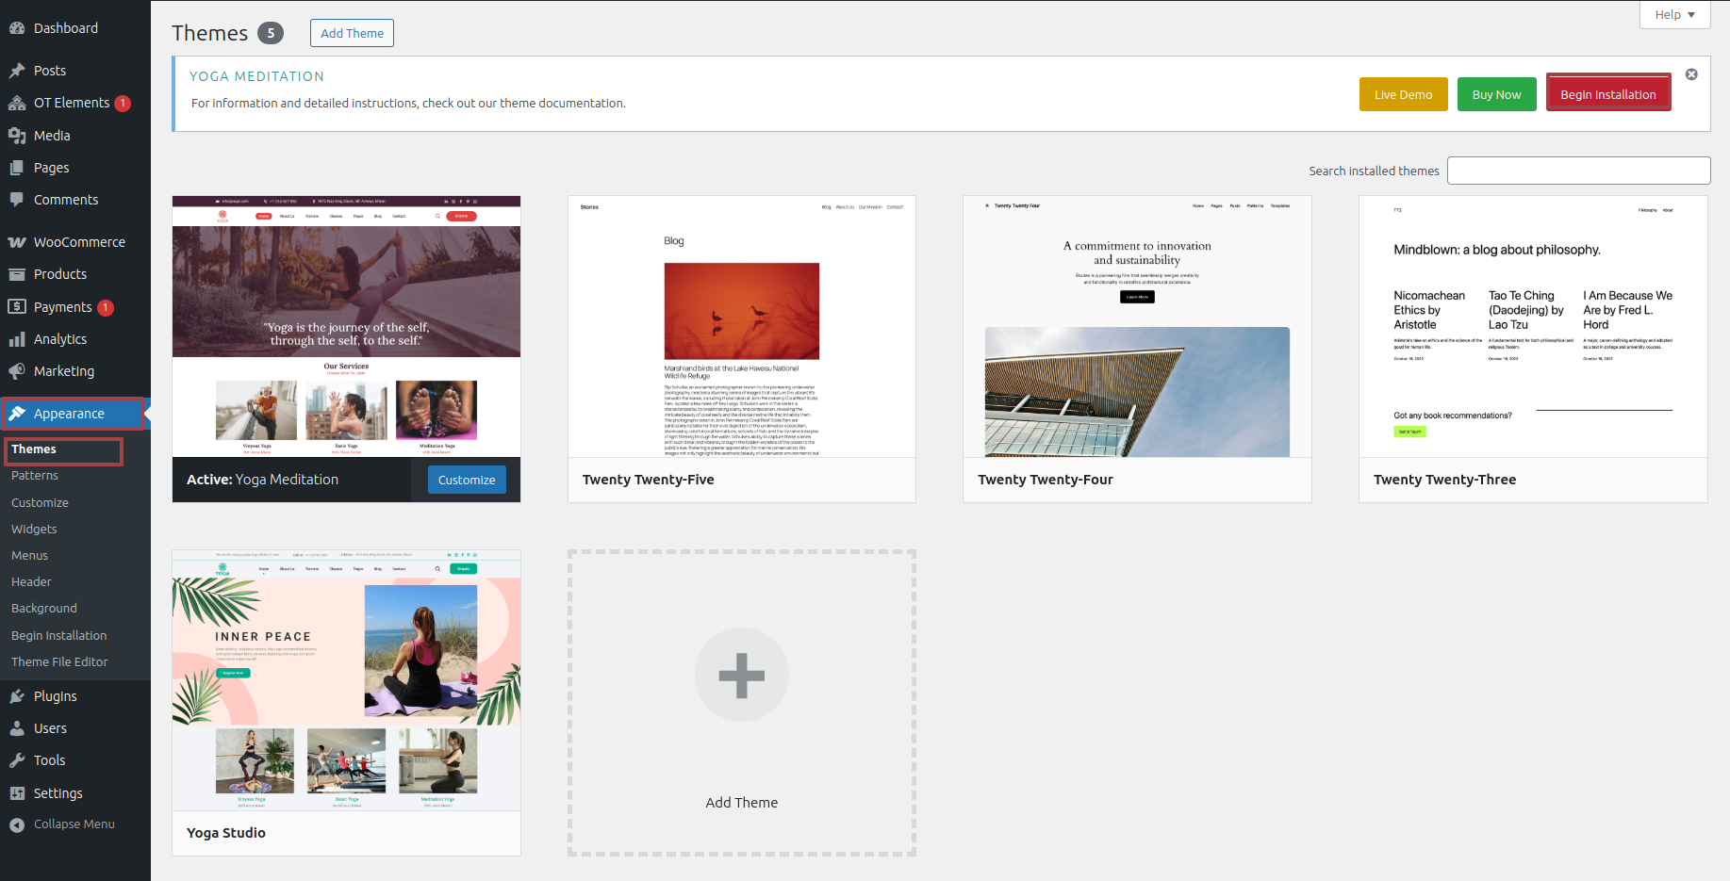Click the Live Demo button
The image size is (1730, 881).
pyautogui.click(x=1403, y=94)
